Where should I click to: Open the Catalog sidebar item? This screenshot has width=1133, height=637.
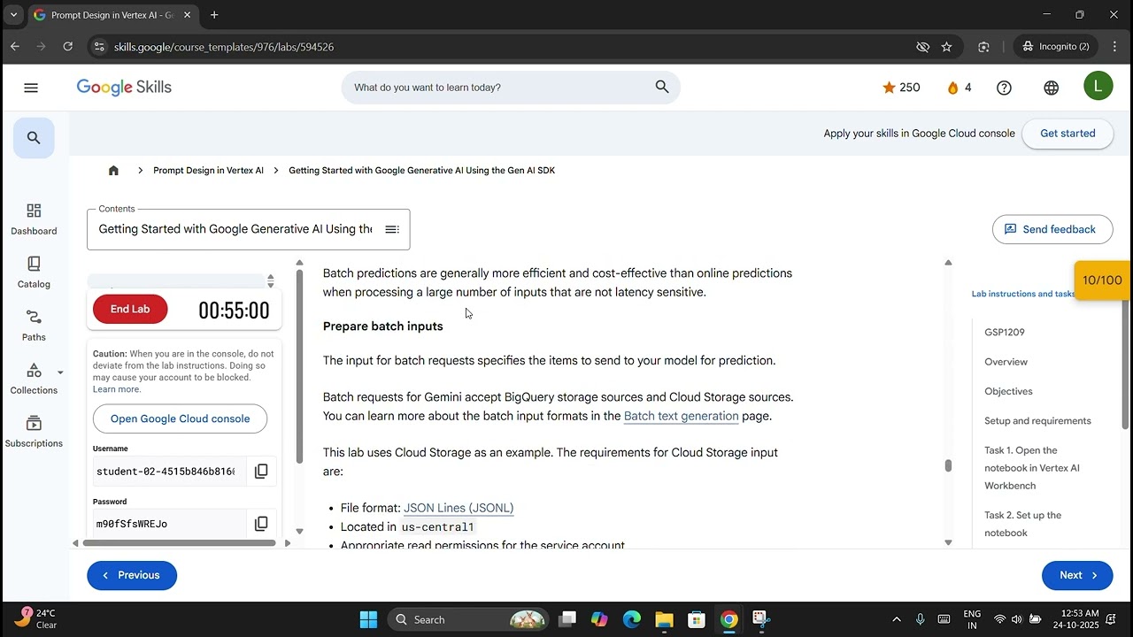34,272
